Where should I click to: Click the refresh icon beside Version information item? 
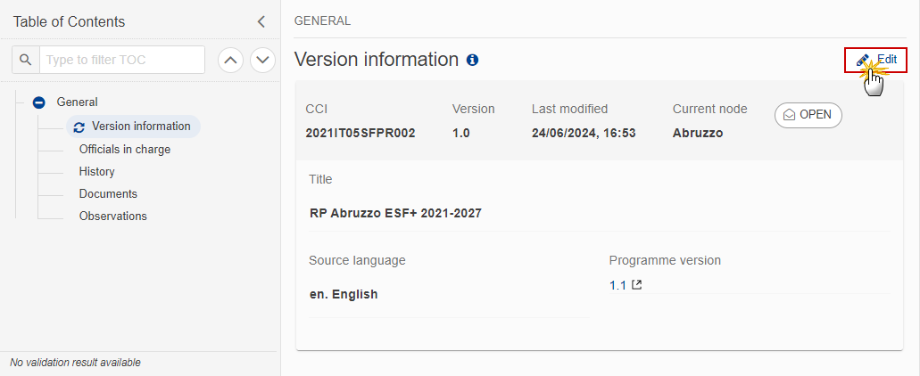pyautogui.click(x=79, y=127)
